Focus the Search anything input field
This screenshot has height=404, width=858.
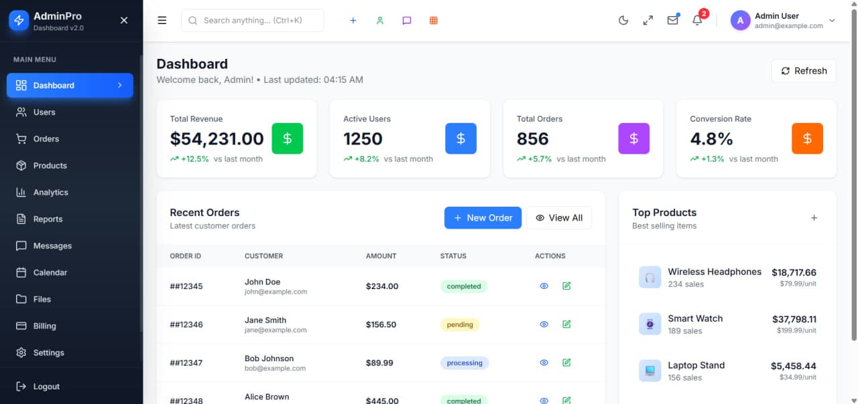[x=252, y=21]
